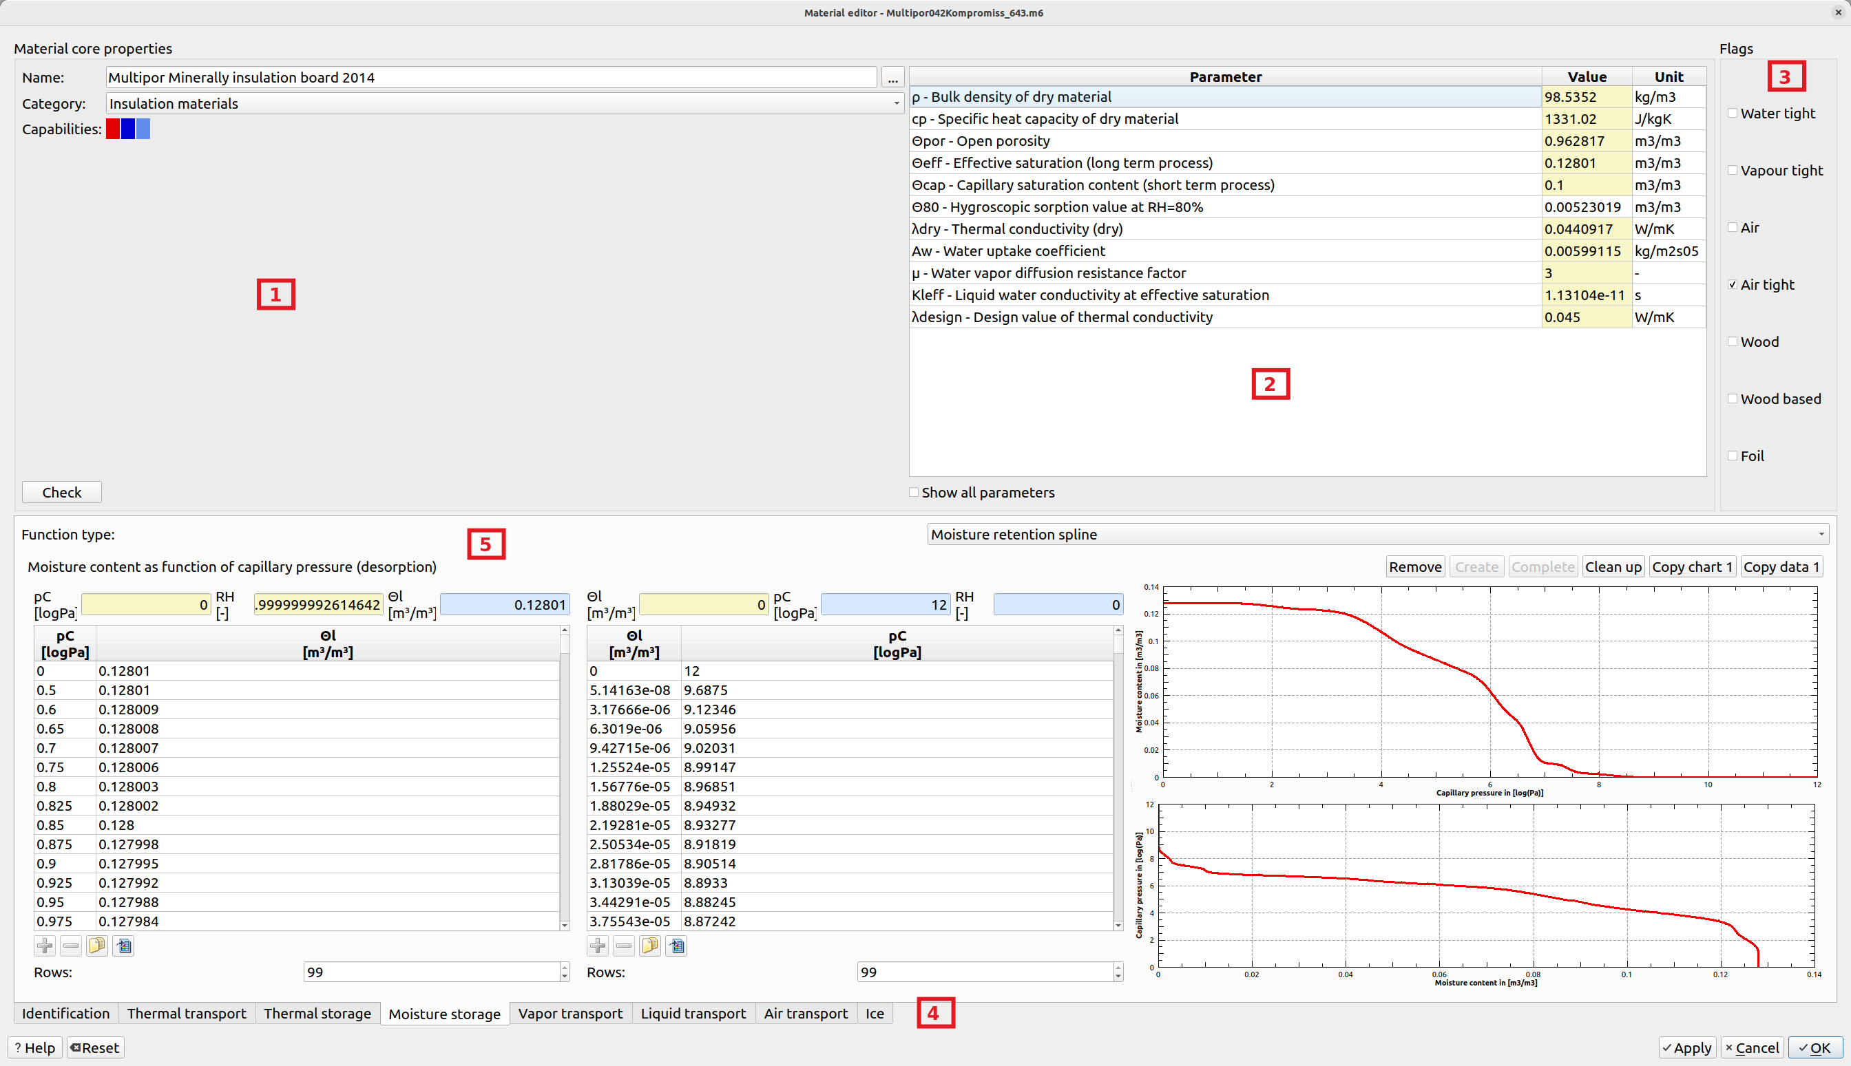The image size is (1851, 1066).
Task: Click the Remove button
Action: [1415, 566]
